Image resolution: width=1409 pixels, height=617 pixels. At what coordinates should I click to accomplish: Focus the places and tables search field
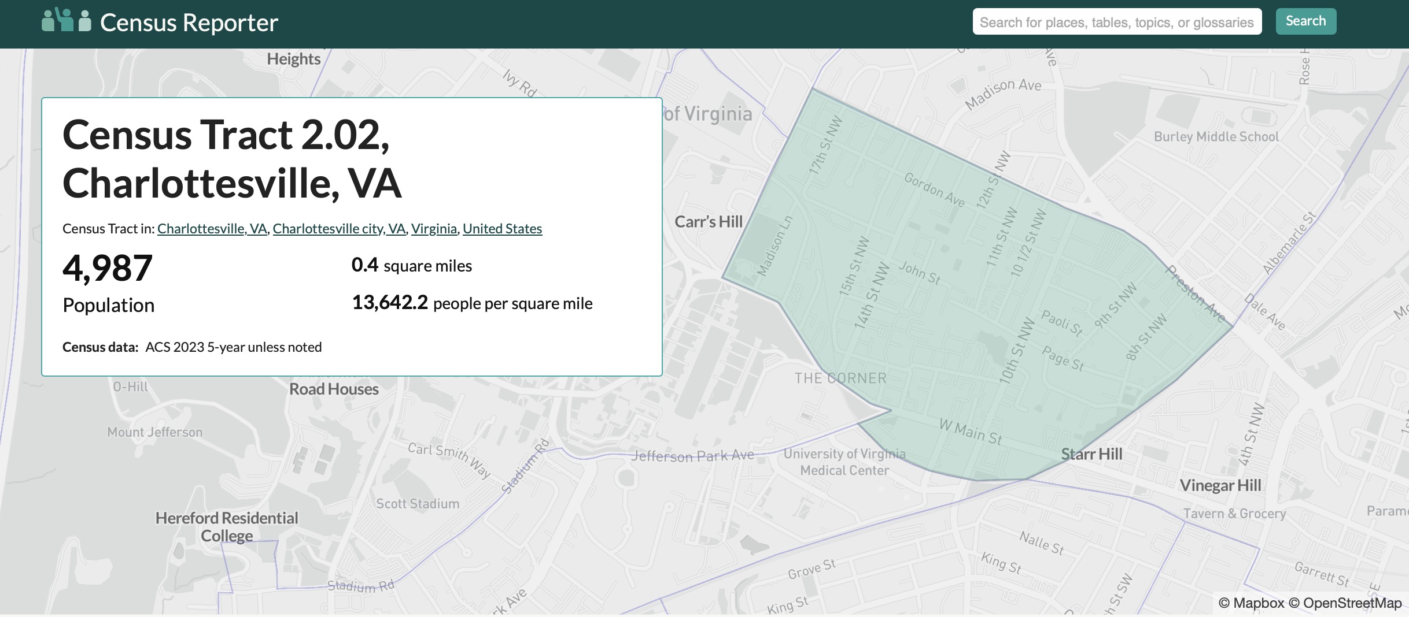[1116, 22]
